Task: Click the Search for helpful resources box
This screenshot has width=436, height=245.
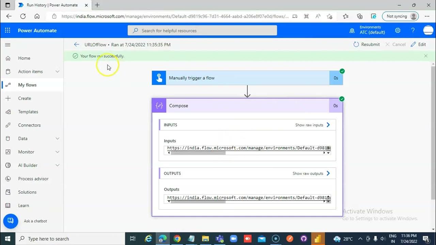Action: 202,31
